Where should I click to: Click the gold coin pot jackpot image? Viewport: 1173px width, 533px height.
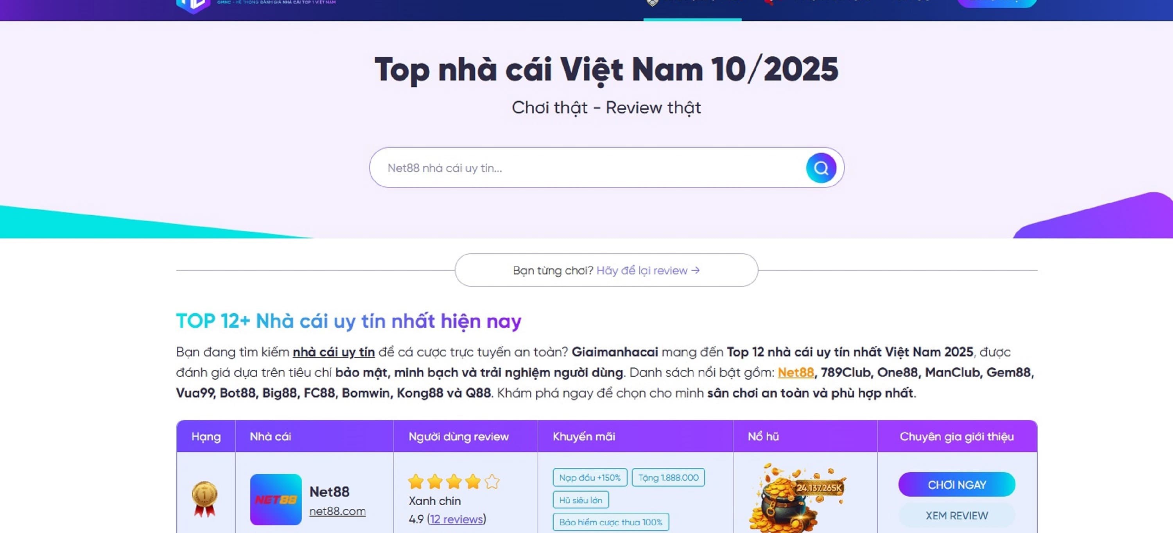click(797, 498)
